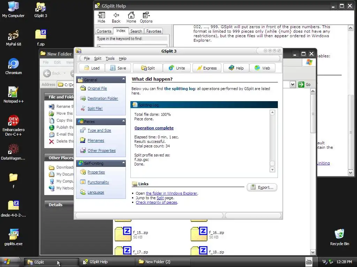Collapse the Pieces sidebar section
This screenshot has width=357, height=267.
(123, 121)
